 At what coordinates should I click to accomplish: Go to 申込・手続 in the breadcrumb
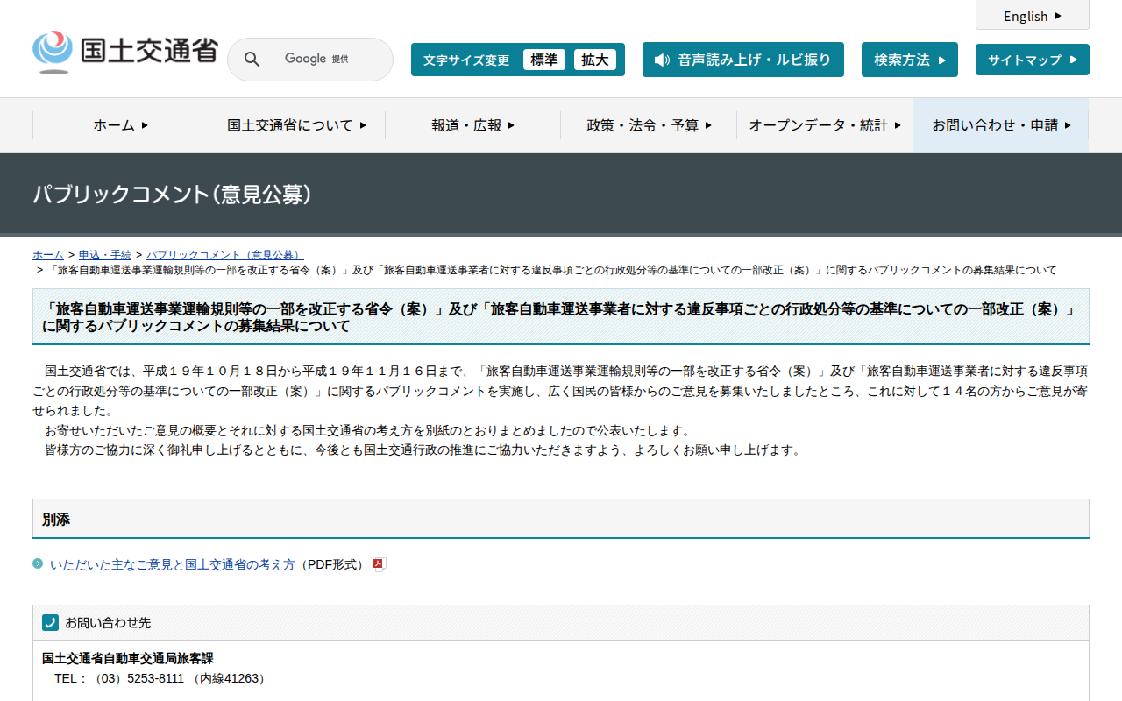pyautogui.click(x=105, y=255)
